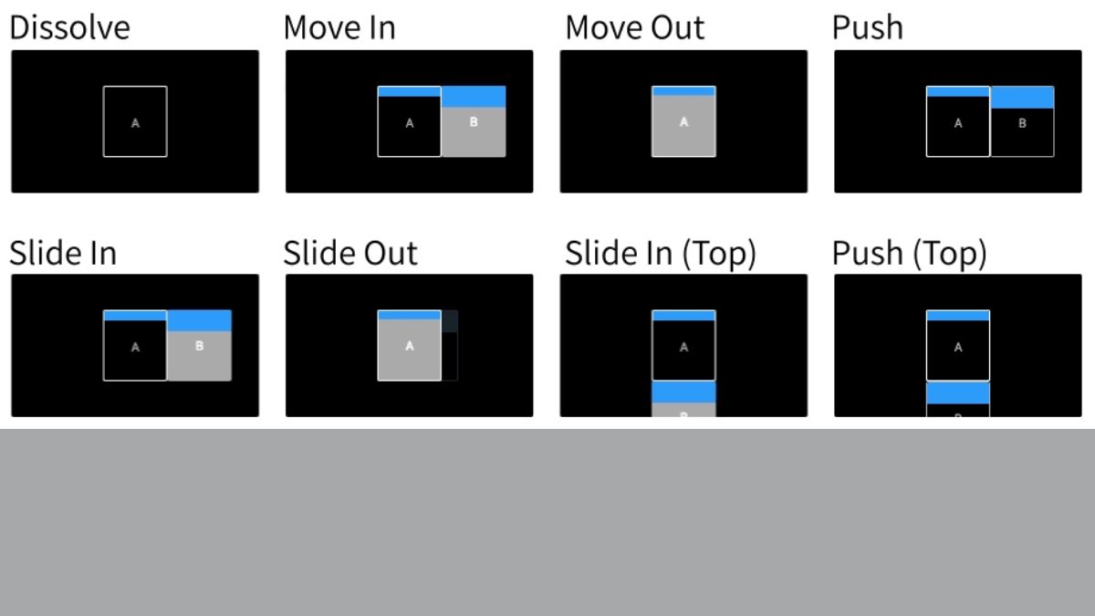Click the Dissolve label text
This screenshot has height=616, width=1095.
tap(69, 27)
